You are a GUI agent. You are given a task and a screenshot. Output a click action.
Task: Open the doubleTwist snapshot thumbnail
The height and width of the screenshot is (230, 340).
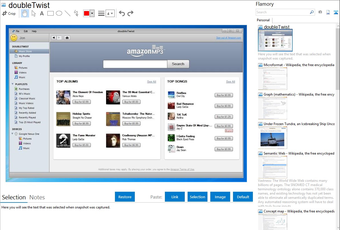275,40
